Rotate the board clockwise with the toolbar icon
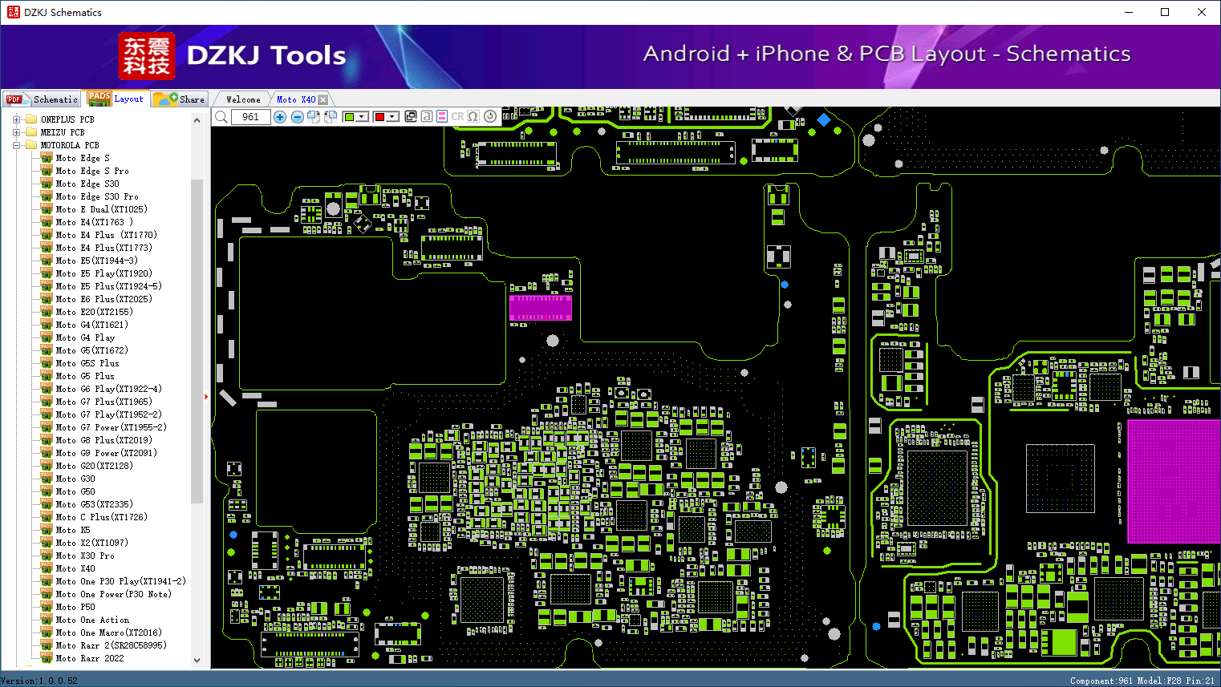The image size is (1221, 687). point(314,117)
